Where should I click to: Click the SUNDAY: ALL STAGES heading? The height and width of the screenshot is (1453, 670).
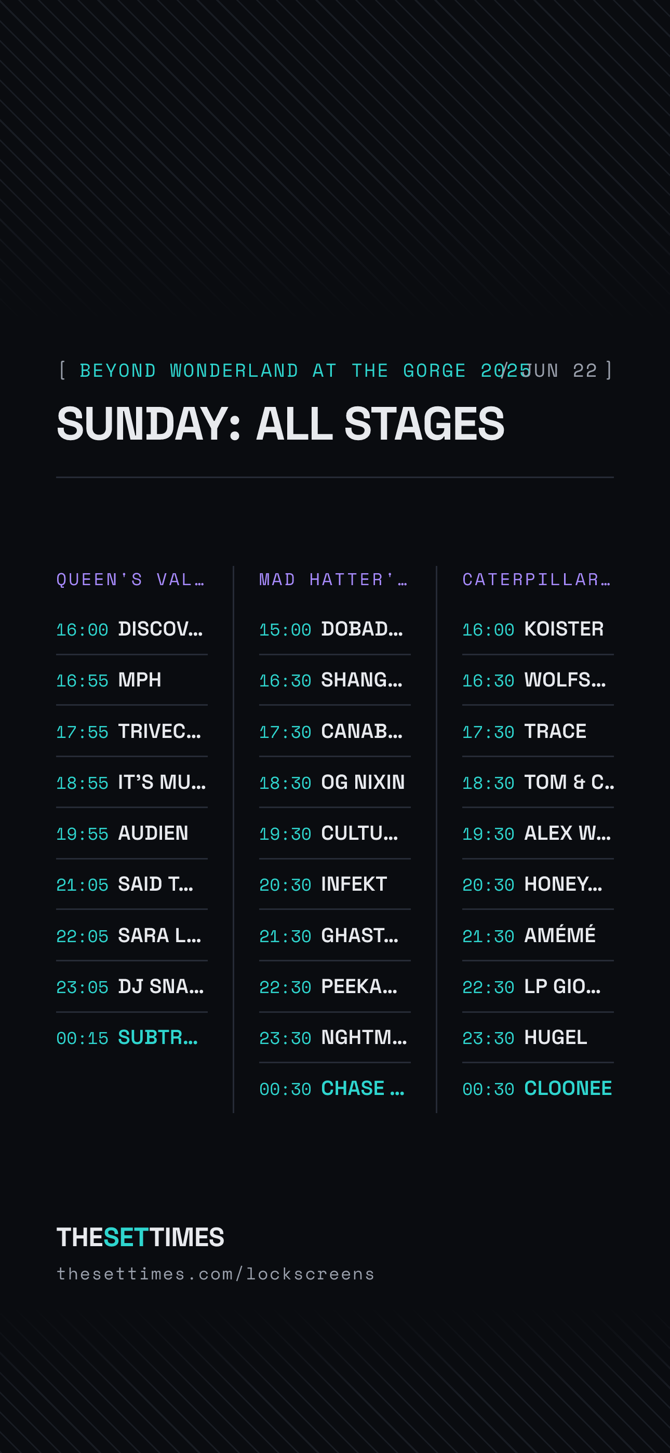(x=280, y=424)
